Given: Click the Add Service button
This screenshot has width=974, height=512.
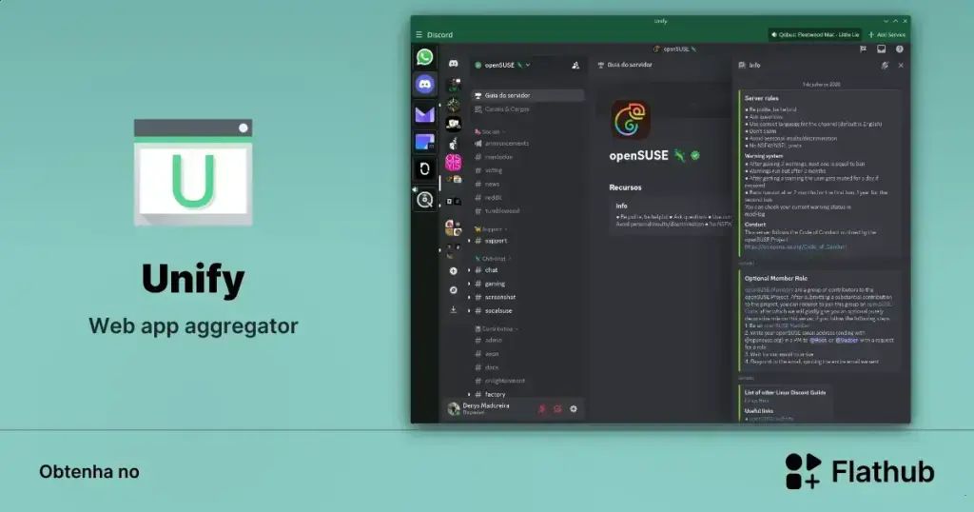Looking at the screenshot, I should (x=886, y=35).
